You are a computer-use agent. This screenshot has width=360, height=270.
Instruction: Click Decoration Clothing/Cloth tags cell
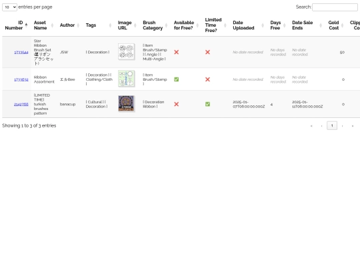(99, 79)
